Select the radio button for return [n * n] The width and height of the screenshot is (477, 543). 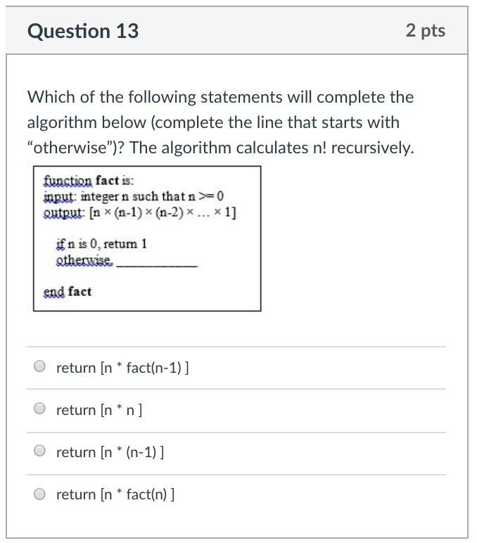click(39, 408)
